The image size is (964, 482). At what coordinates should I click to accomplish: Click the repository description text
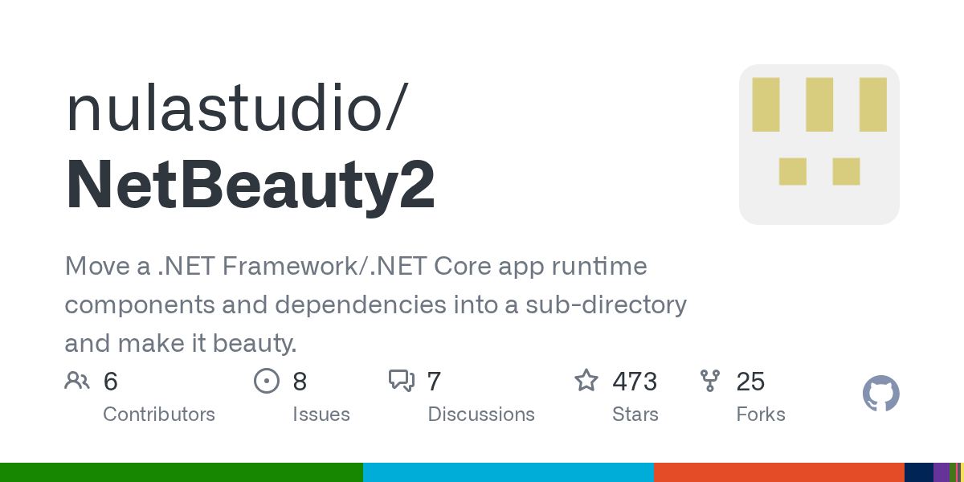click(x=375, y=304)
